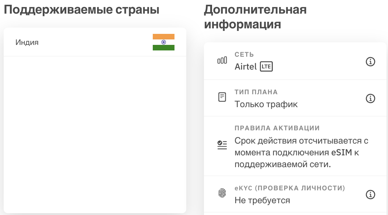Click the Поддерживаемые страны heading
The image size is (388, 215).
(x=82, y=10)
